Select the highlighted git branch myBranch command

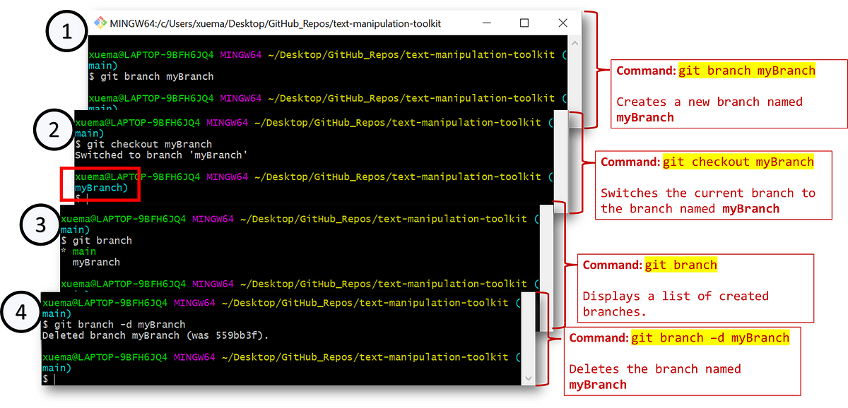coord(746,71)
